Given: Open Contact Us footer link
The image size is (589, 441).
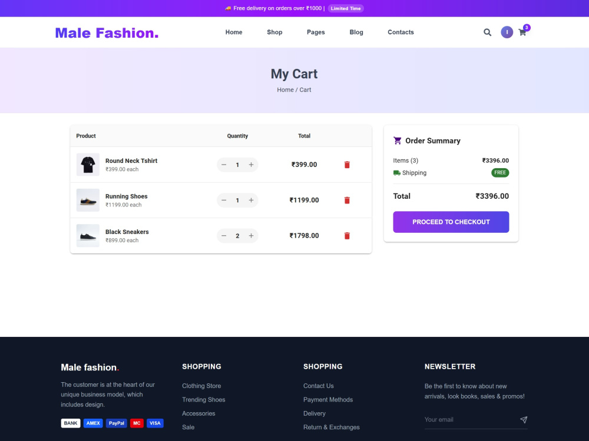Looking at the screenshot, I should pyautogui.click(x=319, y=386).
